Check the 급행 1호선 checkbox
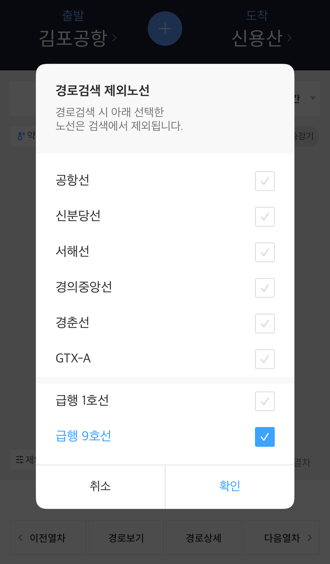 click(x=265, y=401)
